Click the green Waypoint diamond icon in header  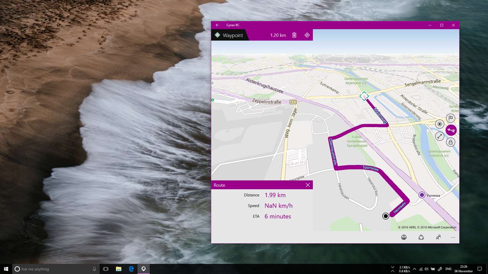[x=217, y=35]
